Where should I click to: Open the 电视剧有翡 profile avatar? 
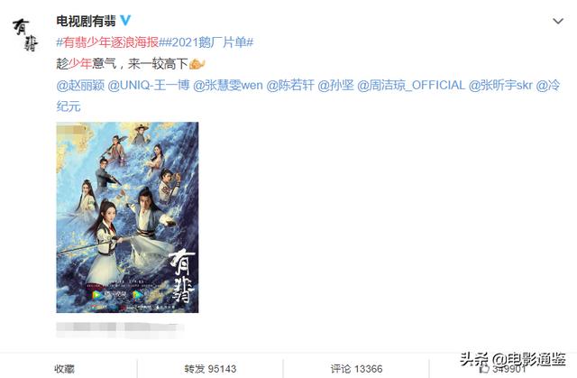(x=25, y=35)
